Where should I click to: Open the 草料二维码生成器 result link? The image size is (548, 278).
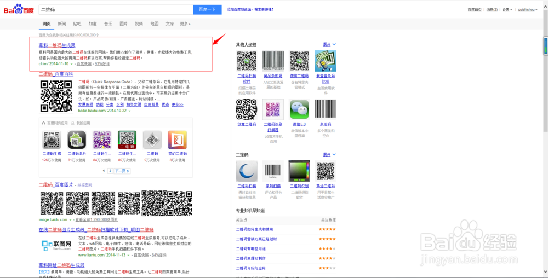point(57,45)
